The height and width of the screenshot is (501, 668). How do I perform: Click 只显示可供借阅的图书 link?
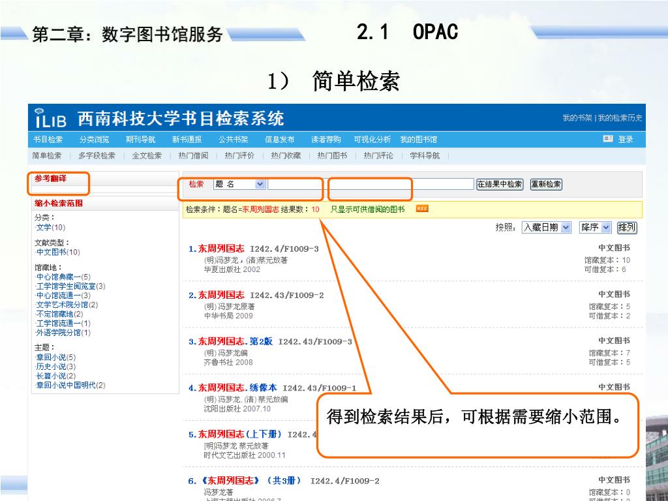[368, 209]
